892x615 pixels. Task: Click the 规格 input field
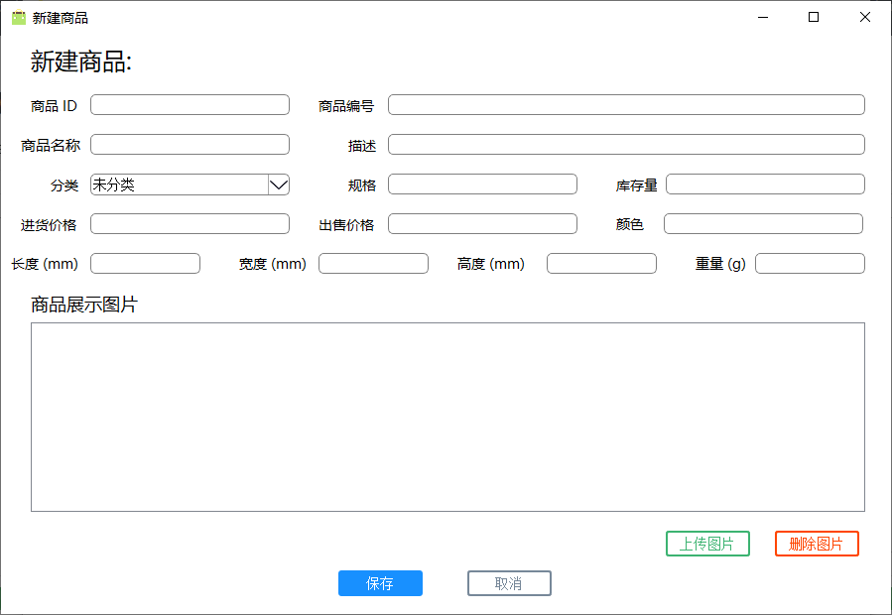482,184
